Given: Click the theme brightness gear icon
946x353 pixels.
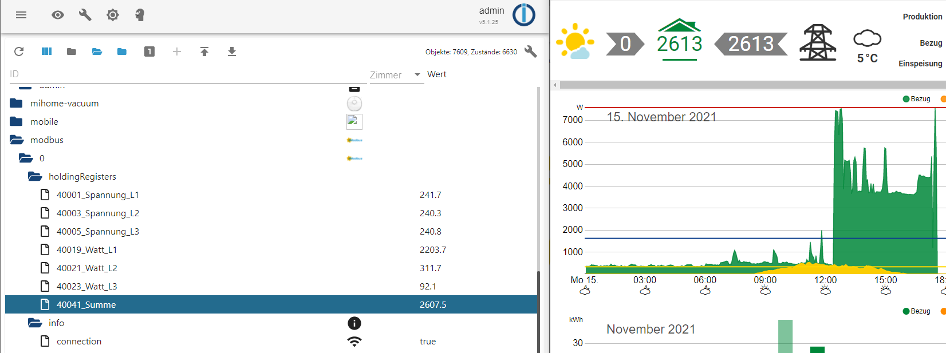Looking at the screenshot, I should pyautogui.click(x=113, y=15).
